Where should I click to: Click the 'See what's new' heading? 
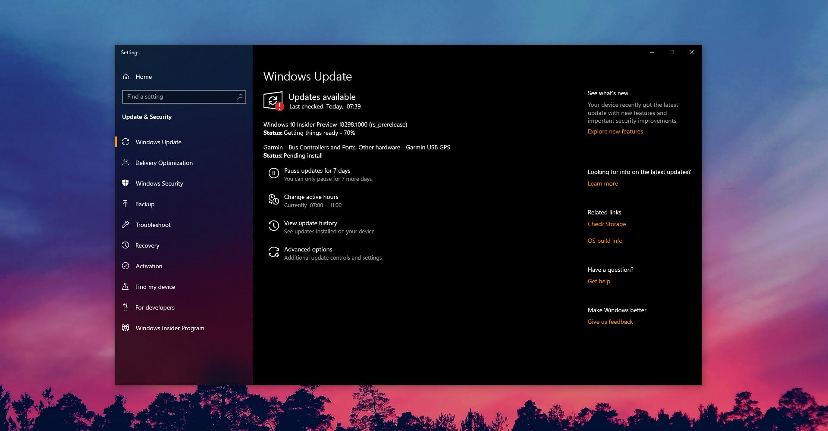[x=608, y=93]
